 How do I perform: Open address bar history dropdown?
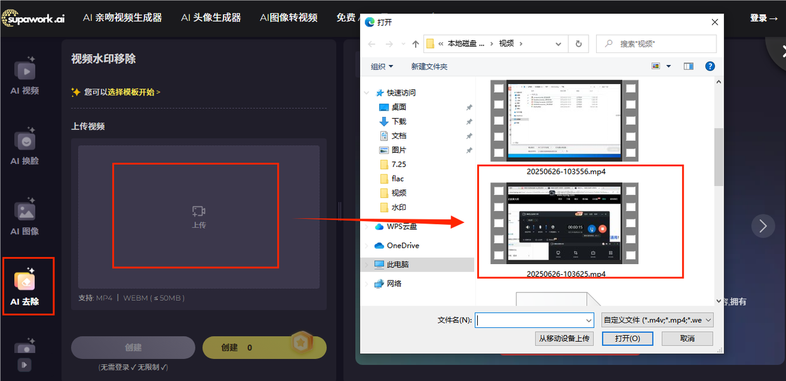pyautogui.click(x=558, y=44)
